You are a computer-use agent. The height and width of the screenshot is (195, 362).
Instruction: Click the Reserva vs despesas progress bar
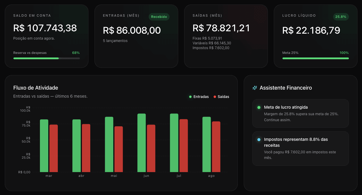pyautogui.click(x=46, y=58)
